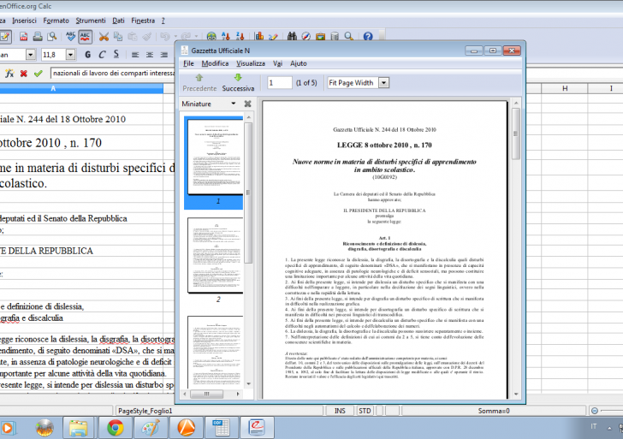Open Find and Replace binoculars icon
The image size is (623, 439).
point(293,37)
